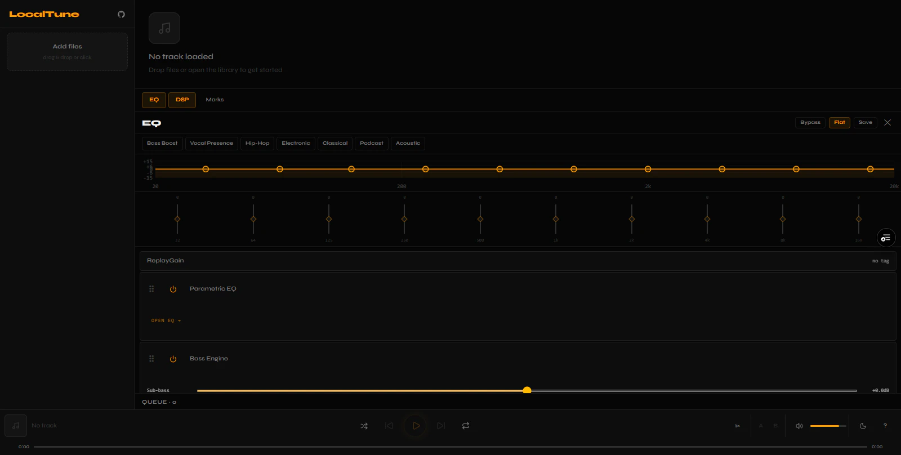The height and width of the screenshot is (455, 901).
Task: Toggle the Parametric EQ power icon
Action: pyautogui.click(x=173, y=289)
